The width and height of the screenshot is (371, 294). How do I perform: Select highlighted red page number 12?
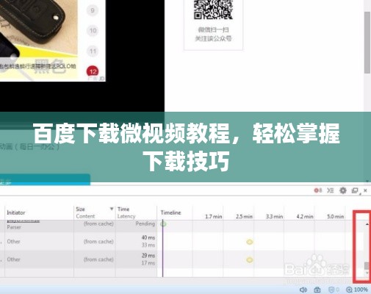pos(93,71)
